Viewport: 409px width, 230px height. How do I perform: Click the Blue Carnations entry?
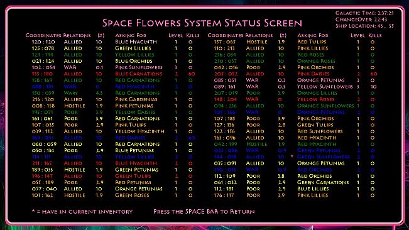coord(138,74)
